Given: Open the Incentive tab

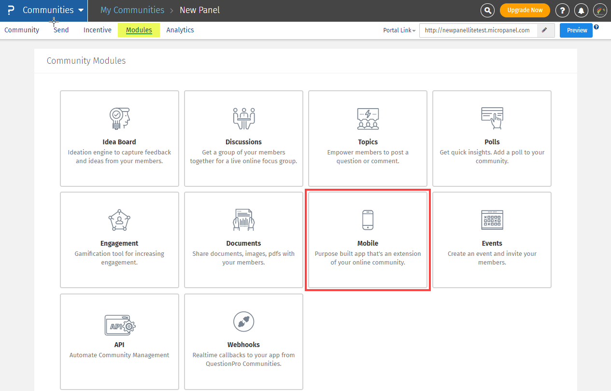Looking at the screenshot, I should click(98, 30).
